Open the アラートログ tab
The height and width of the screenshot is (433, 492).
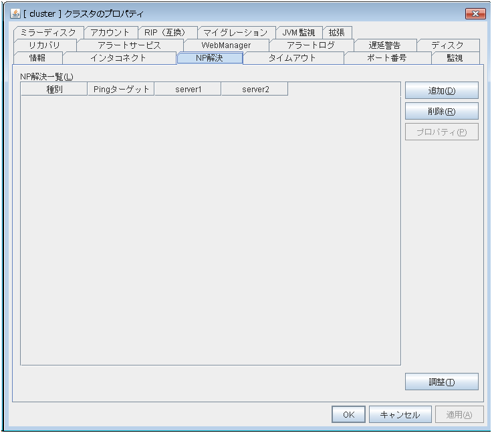coord(311,45)
